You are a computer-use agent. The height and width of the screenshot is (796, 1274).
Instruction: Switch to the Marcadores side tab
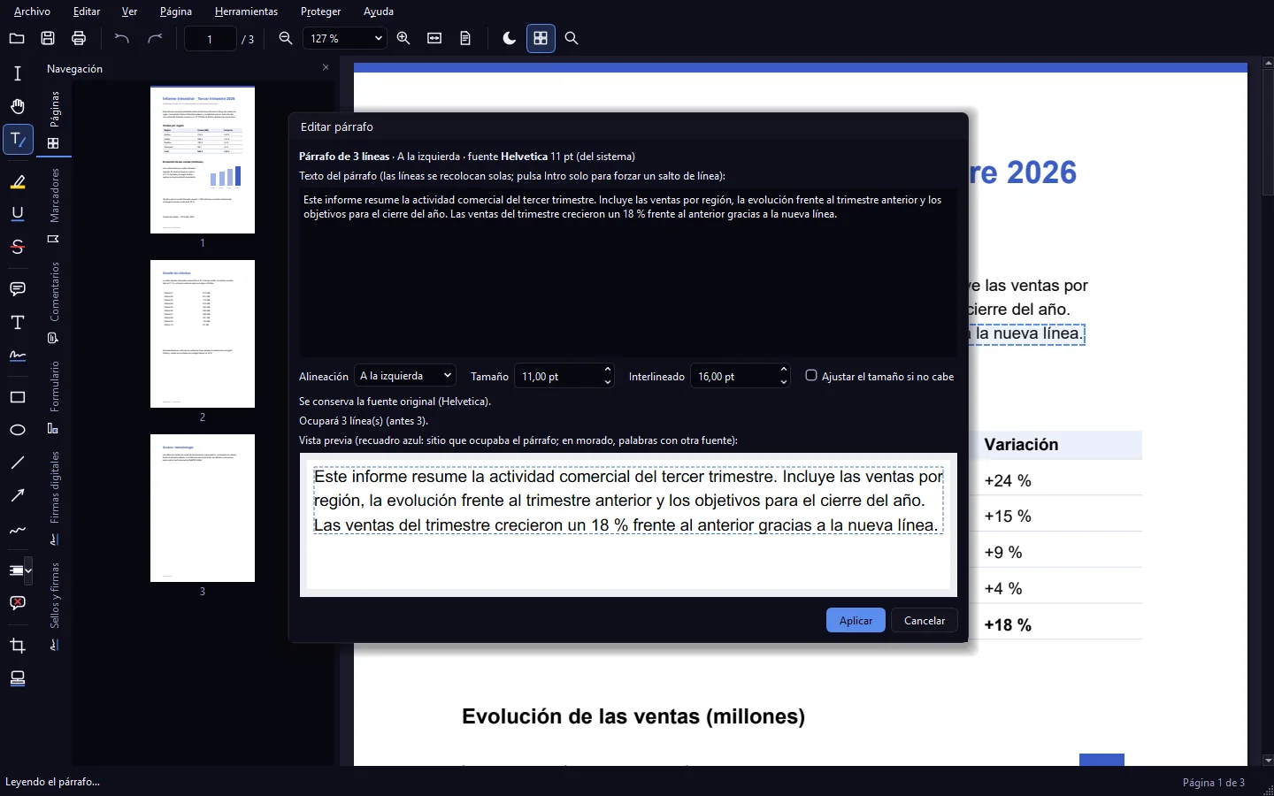[54, 206]
